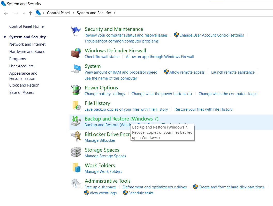Select Network and Internet in sidebar
Viewport: 273px width, 206px height.
point(27,44)
